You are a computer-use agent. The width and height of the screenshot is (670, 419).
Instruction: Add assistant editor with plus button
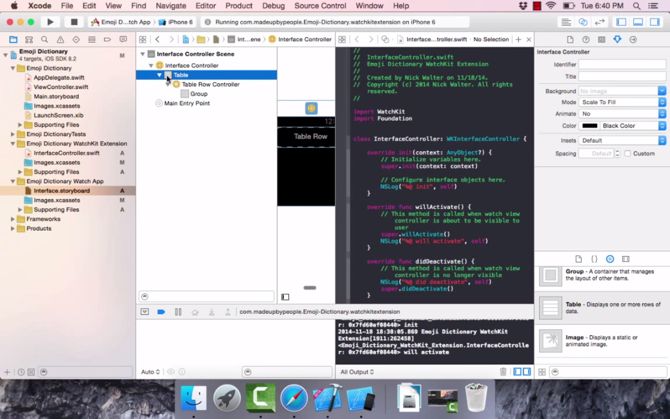tap(518, 40)
